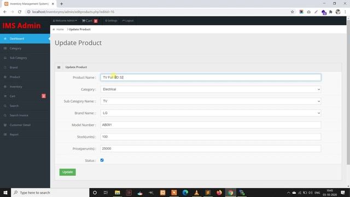
Task: Open VLC media player from taskbar
Action: click(196, 193)
